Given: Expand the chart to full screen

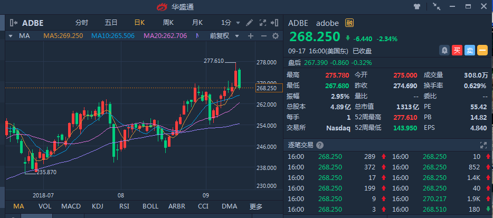Looking at the screenshot, I should tap(262, 23).
